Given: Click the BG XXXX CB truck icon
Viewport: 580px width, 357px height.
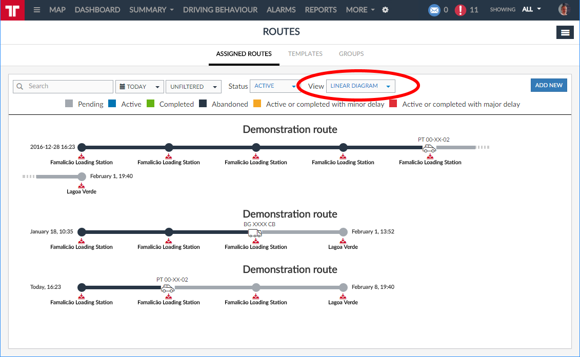Looking at the screenshot, I should coord(255,233).
